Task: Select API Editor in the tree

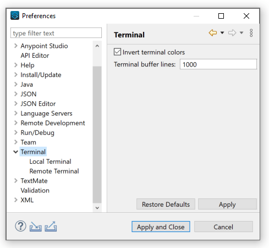Action: click(x=35, y=56)
